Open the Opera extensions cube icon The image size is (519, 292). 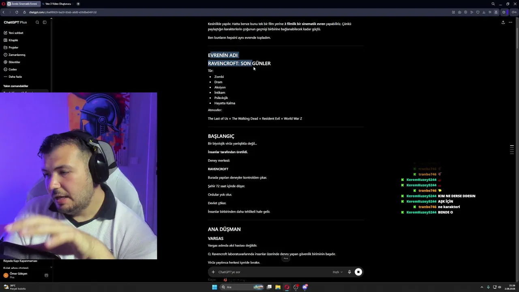coord(504,12)
